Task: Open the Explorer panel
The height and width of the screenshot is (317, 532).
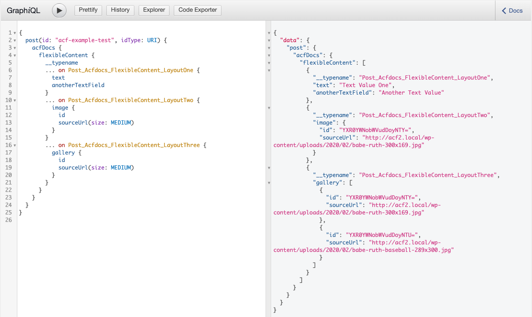Action: point(154,10)
